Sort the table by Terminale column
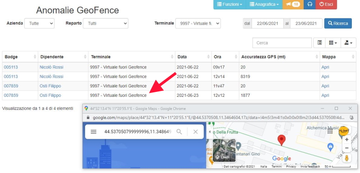This screenshot has width=360, height=173. [131, 57]
